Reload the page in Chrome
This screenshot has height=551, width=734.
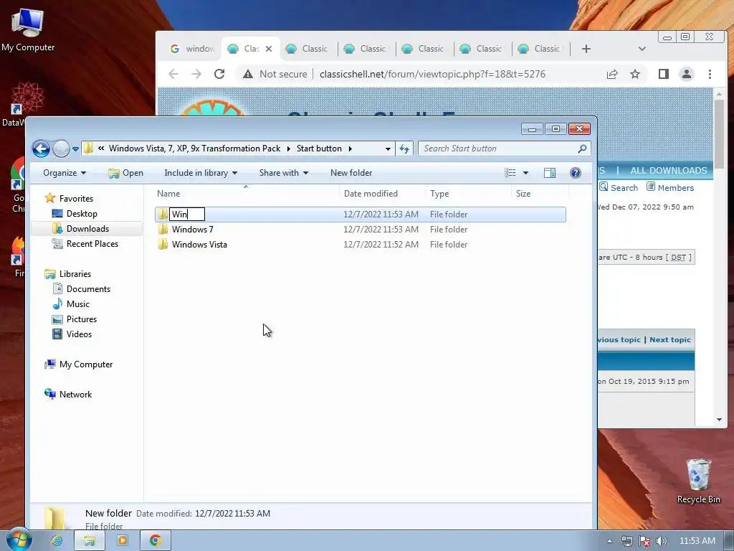[x=219, y=74]
